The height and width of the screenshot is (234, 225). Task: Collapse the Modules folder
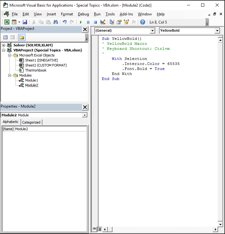click(x=9, y=75)
